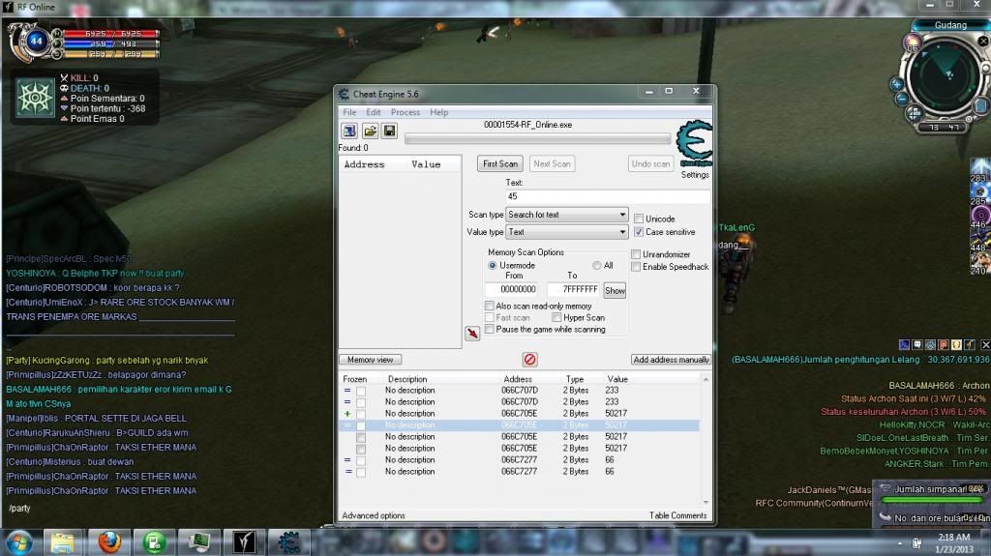Open the Help menu

click(438, 112)
